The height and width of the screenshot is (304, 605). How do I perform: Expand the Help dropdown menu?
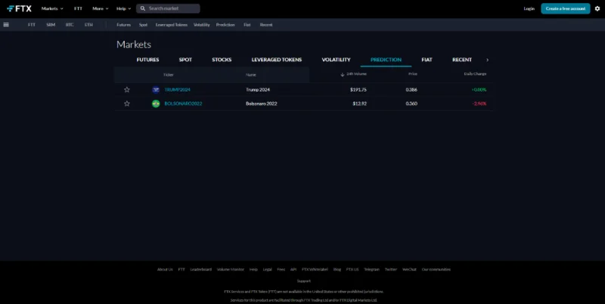[x=123, y=8]
